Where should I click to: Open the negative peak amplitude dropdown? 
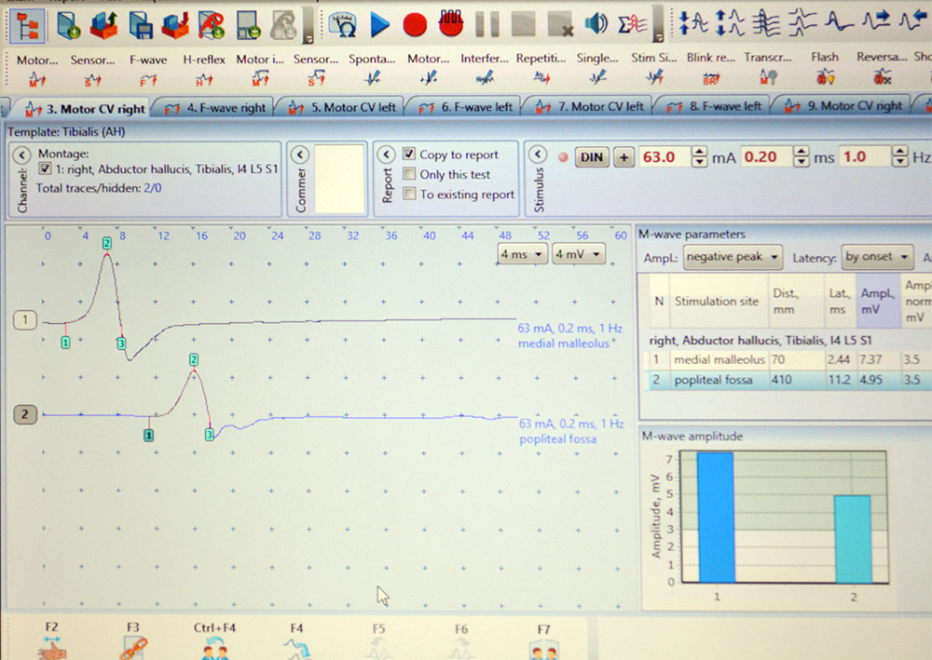[733, 257]
